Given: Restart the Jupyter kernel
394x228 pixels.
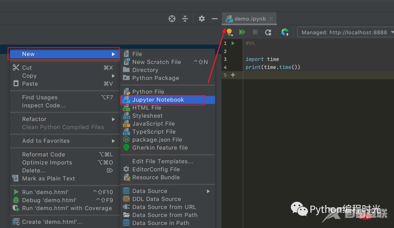Looking at the screenshot, I should [x=268, y=32].
